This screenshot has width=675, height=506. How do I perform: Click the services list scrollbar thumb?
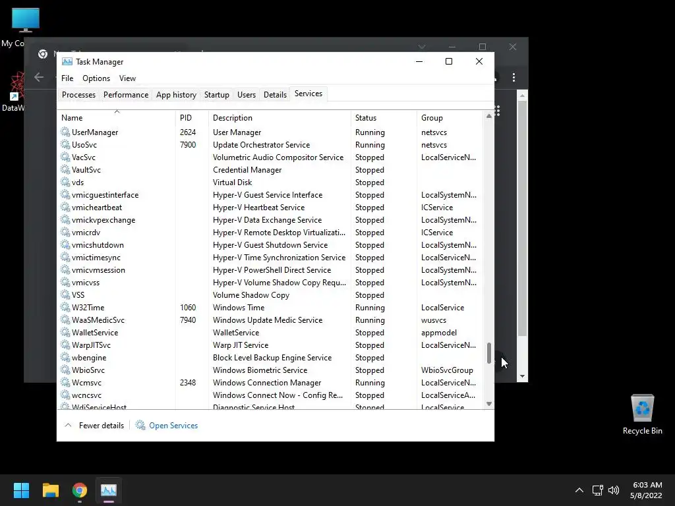coord(488,353)
